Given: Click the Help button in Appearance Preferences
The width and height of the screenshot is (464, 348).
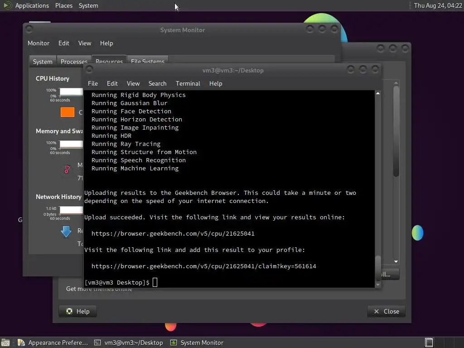Looking at the screenshot, I should point(78,311).
